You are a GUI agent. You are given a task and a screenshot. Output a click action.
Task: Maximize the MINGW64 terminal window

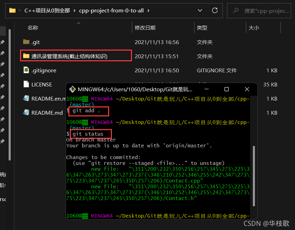227,89
